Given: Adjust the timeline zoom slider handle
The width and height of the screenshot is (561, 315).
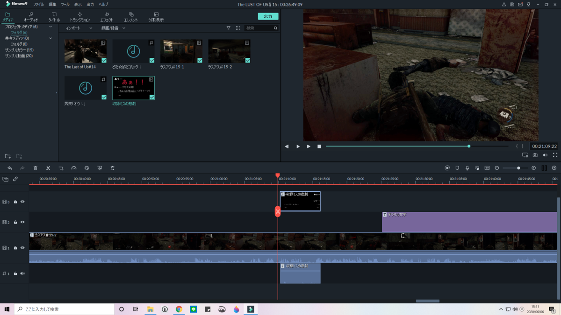Looking at the screenshot, I should [x=518, y=168].
